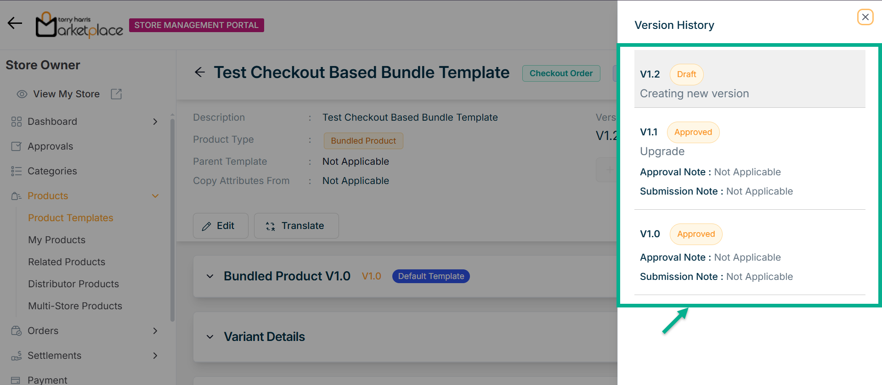Close the Version History panel
Screen dimensions: 882x385
point(865,17)
